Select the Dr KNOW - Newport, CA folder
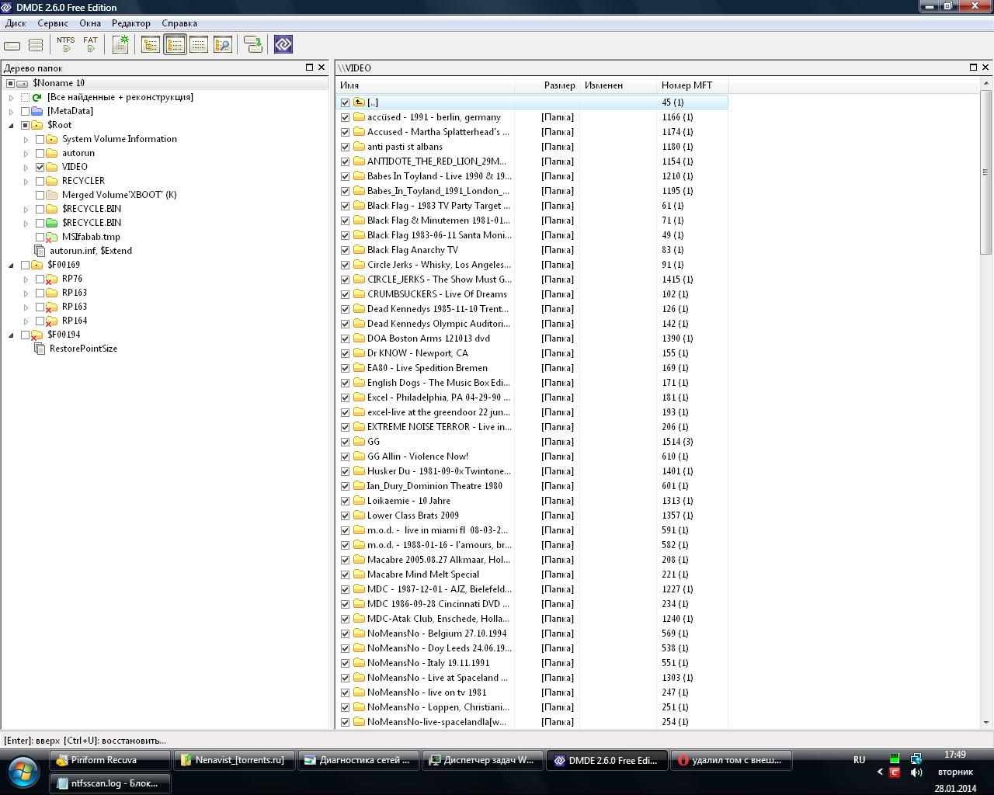 pyautogui.click(x=417, y=353)
